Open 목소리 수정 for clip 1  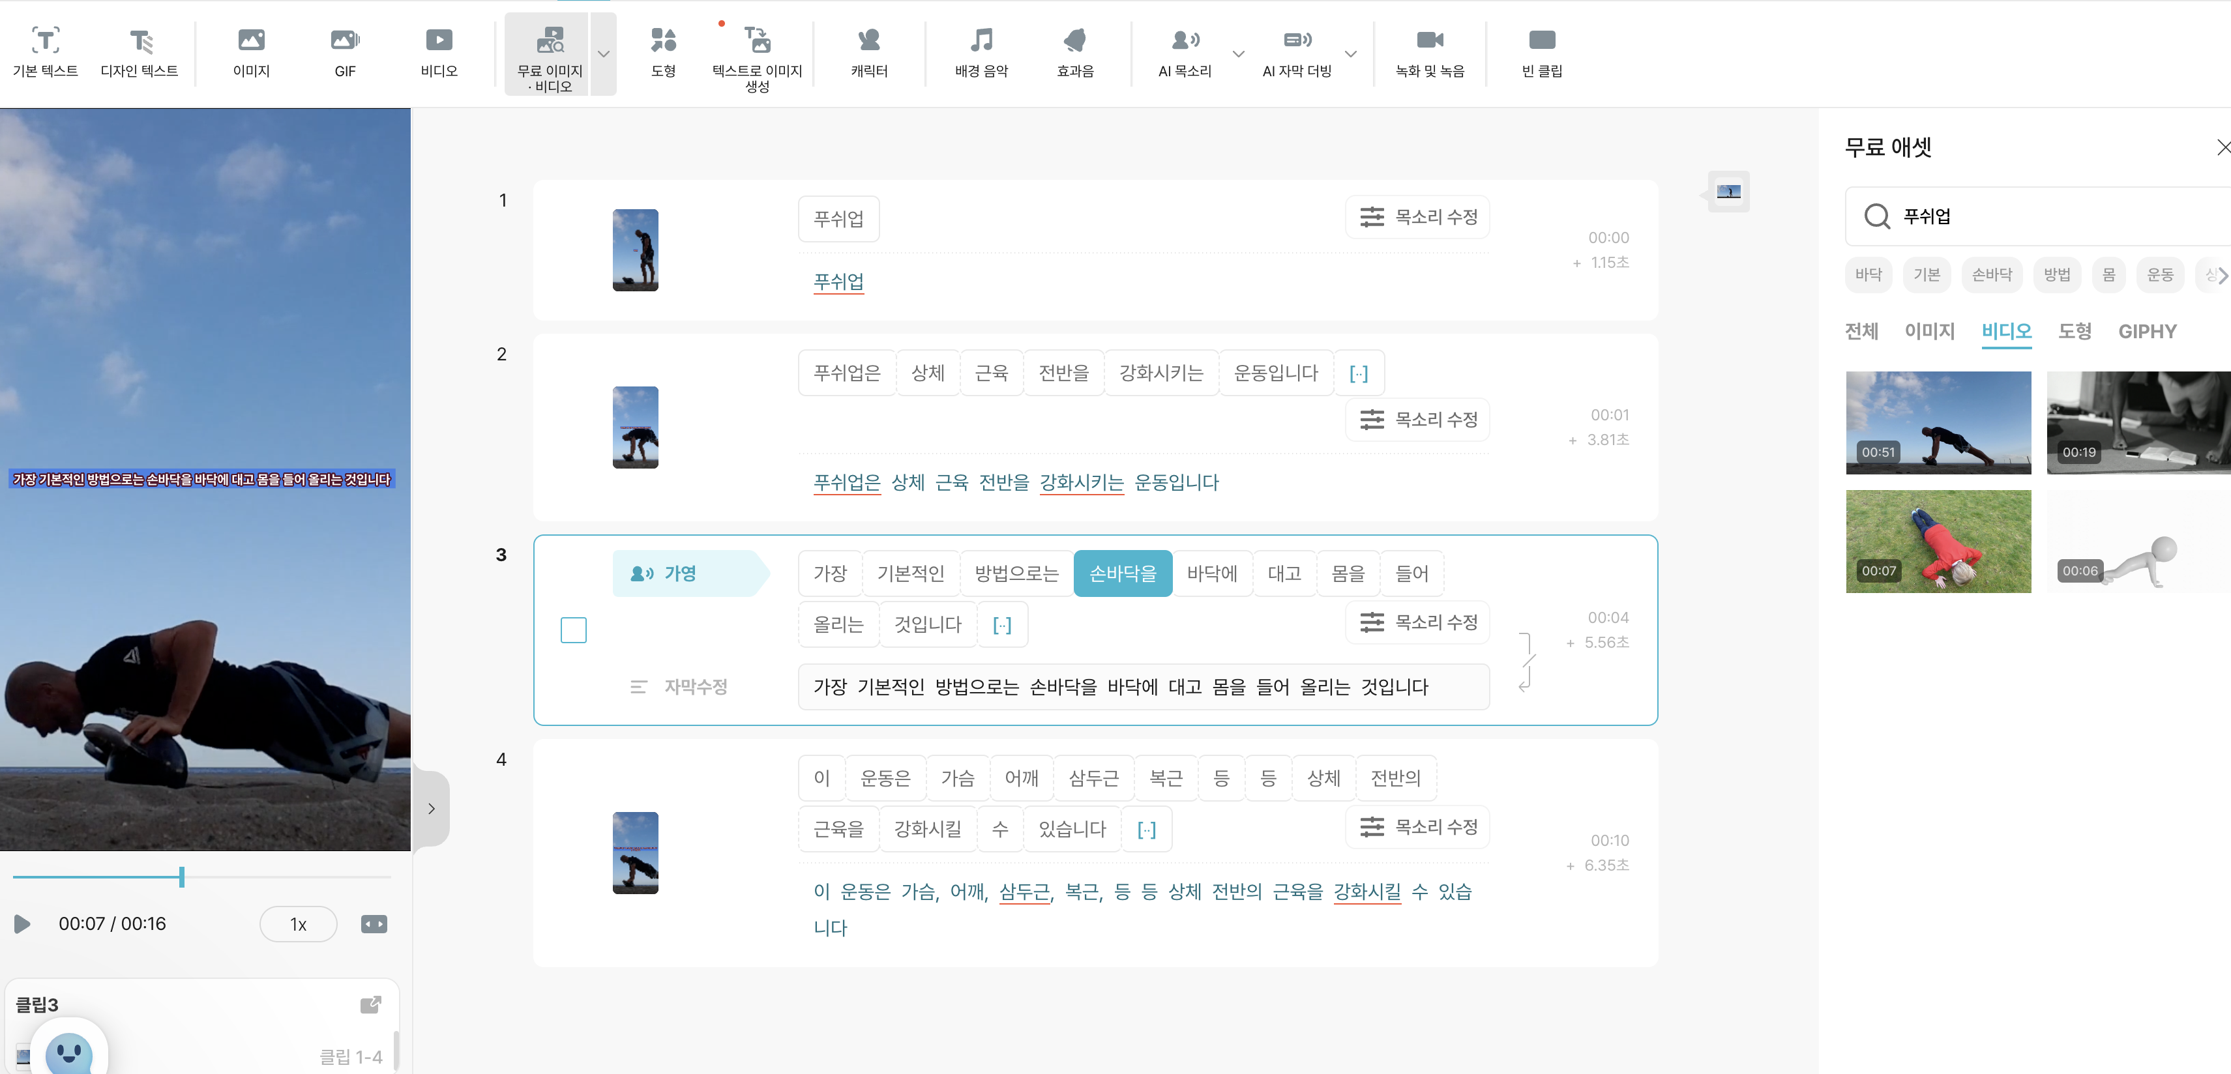1417,216
